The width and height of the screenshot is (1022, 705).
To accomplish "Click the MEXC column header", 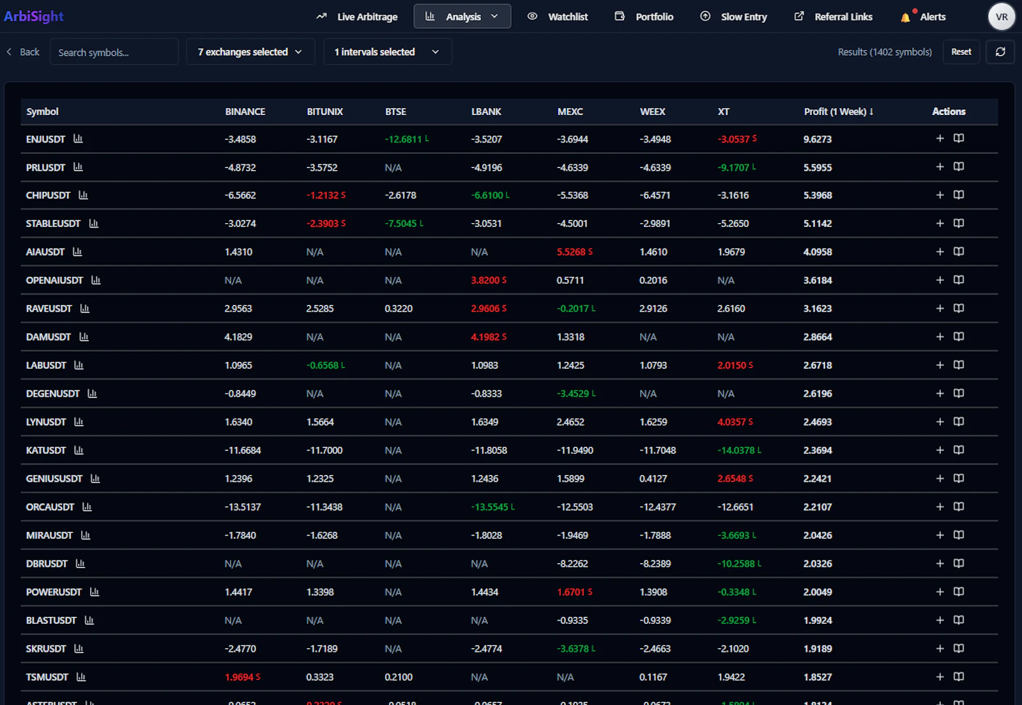I will 570,111.
